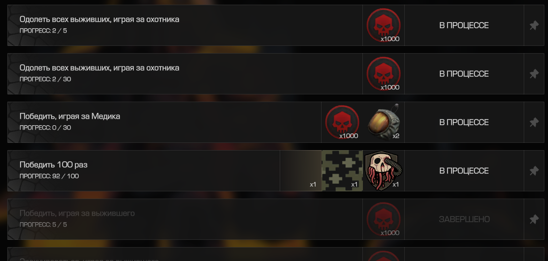The image size is (548, 261).
Task: Click red skull reward in the 2 / 30 challenge
Action: point(384,74)
